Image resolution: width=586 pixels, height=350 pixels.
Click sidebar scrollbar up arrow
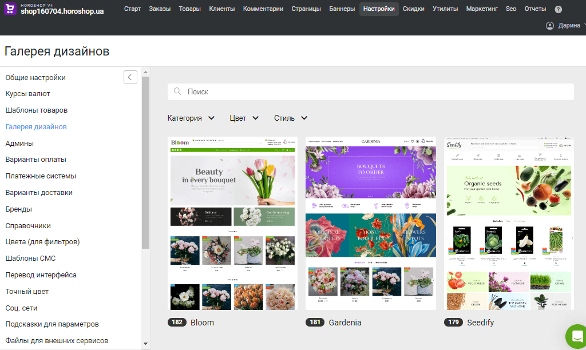[x=146, y=73]
